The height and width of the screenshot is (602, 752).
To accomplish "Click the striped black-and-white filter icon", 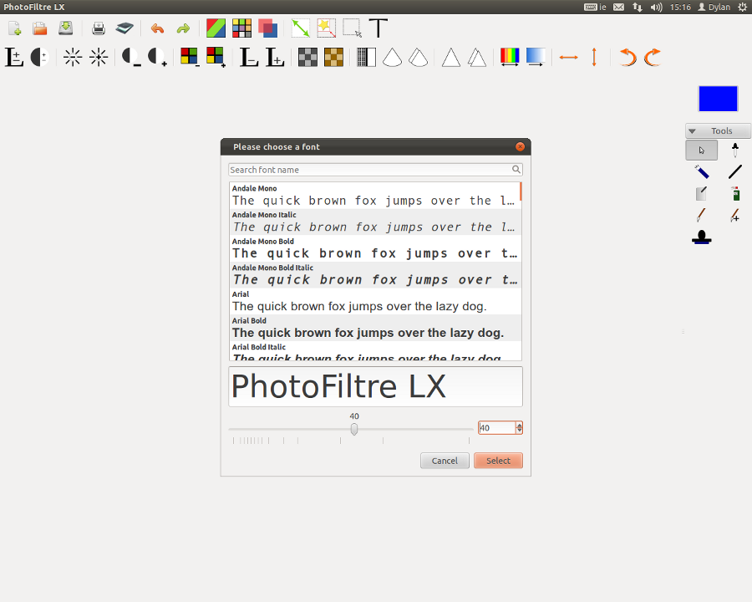I will click(367, 57).
